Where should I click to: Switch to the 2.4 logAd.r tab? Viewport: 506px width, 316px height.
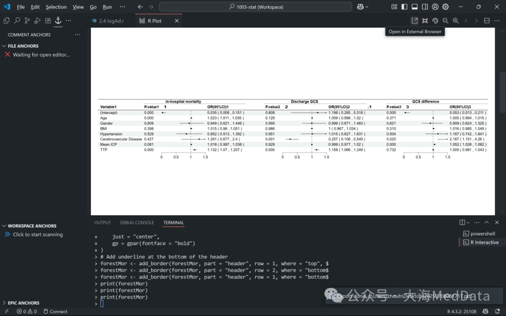coord(112,21)
